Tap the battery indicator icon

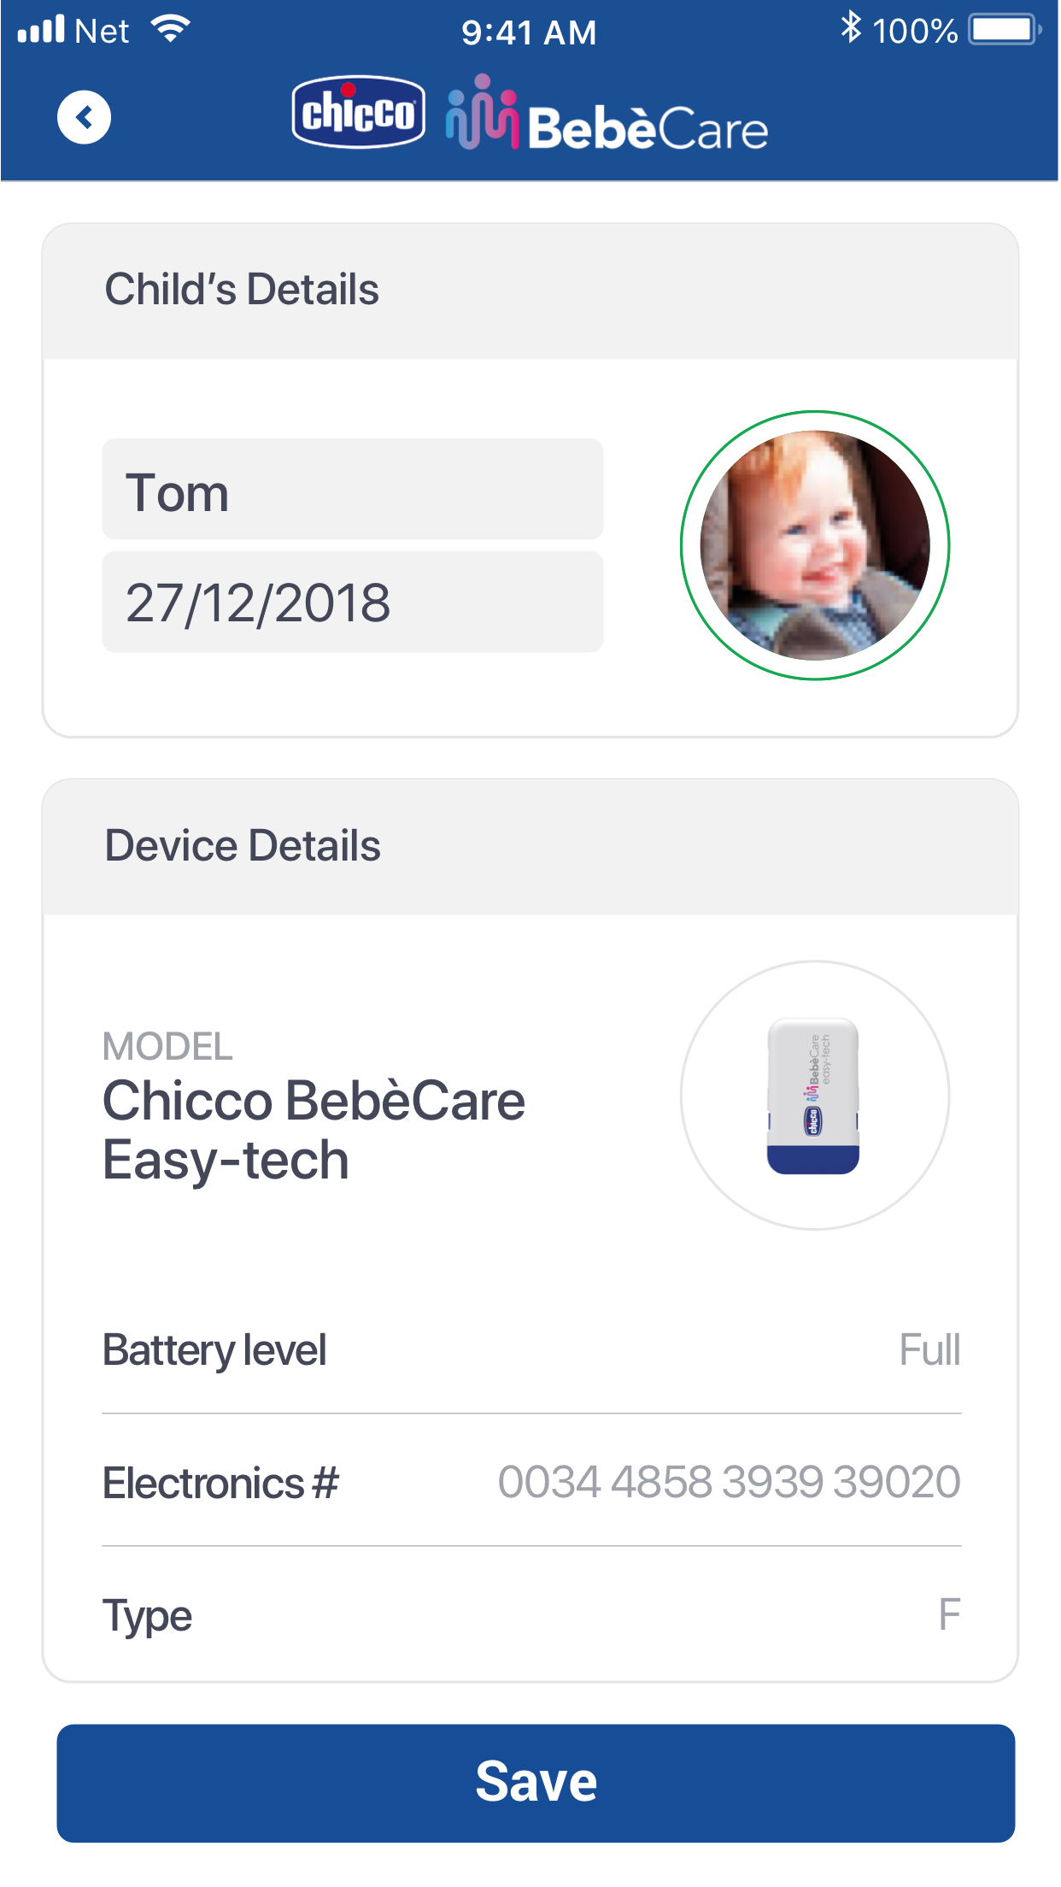[1004, 30]
